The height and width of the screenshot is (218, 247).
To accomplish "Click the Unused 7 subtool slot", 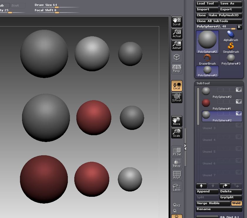I will coord(222,175).
